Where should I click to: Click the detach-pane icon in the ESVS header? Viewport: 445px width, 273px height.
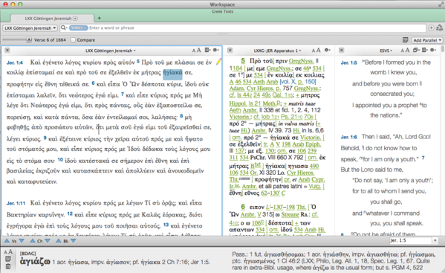(416, 50)
